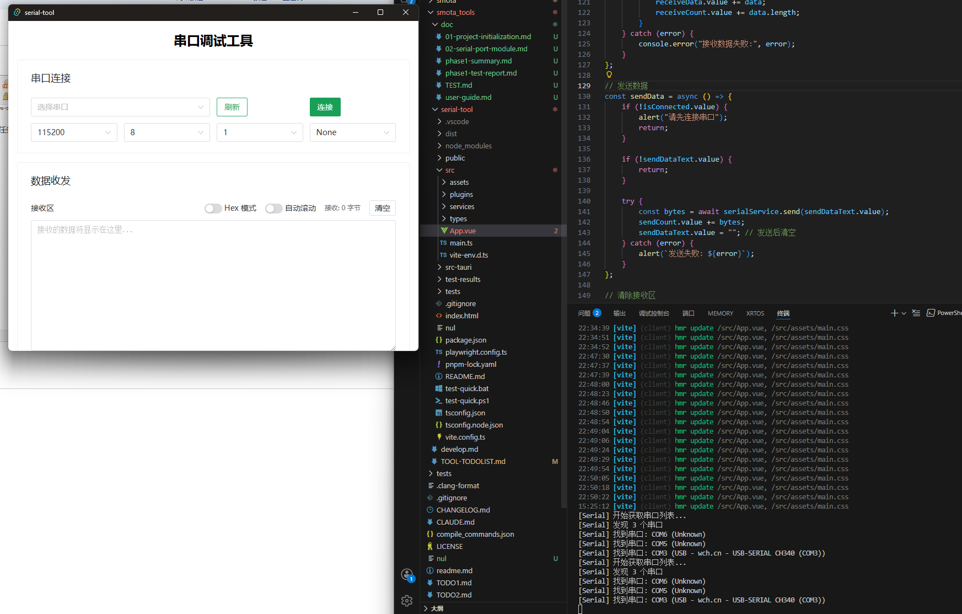The width and height of the screenshot is (962, 614).
Task: Switch to the 输出 output tab
Action: coord(619,313)
